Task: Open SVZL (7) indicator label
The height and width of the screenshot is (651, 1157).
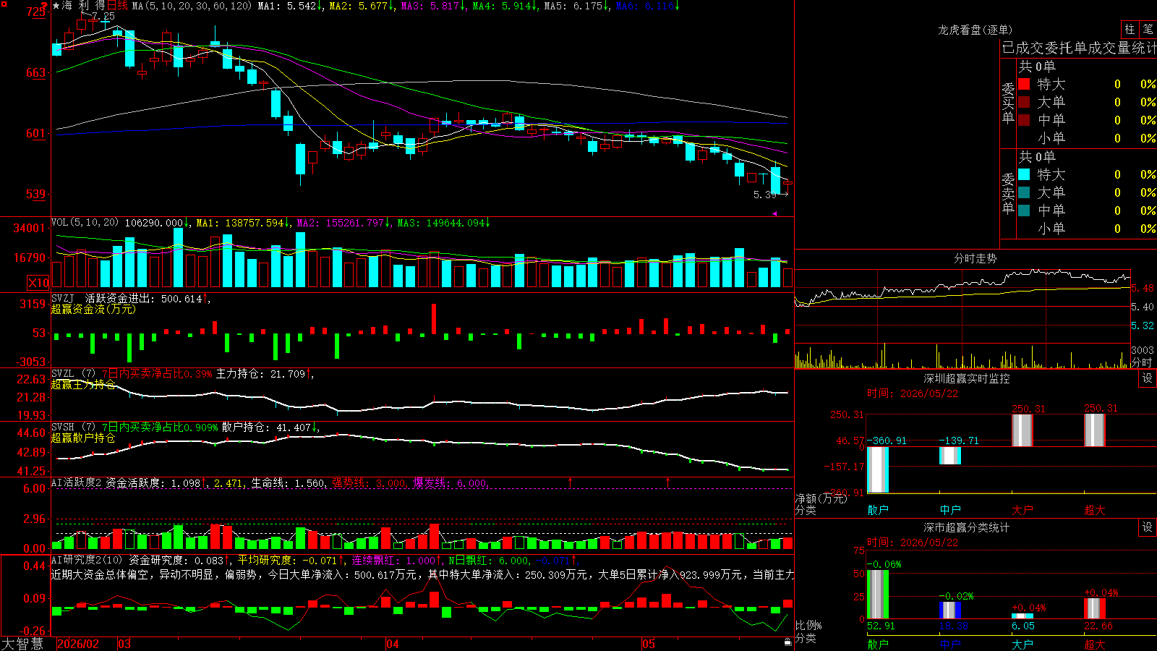Action: (x=73, y=374)
